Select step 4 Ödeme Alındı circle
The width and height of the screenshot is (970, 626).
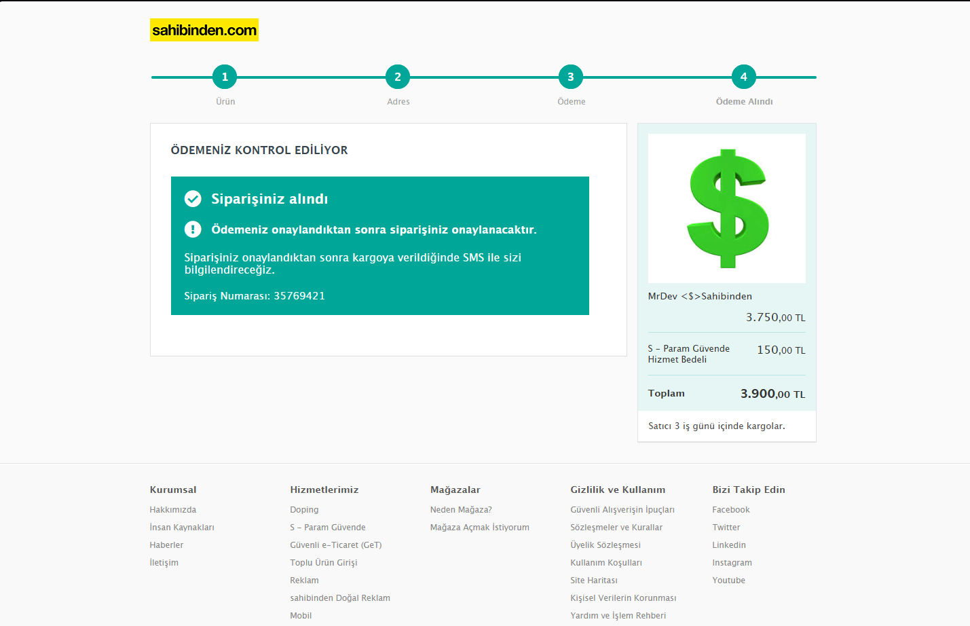744,77
